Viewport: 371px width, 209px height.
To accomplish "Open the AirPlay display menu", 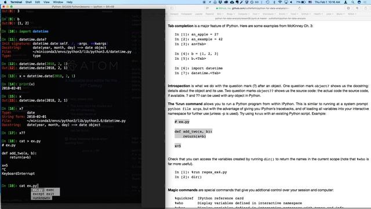I will [x=286, y=2].
